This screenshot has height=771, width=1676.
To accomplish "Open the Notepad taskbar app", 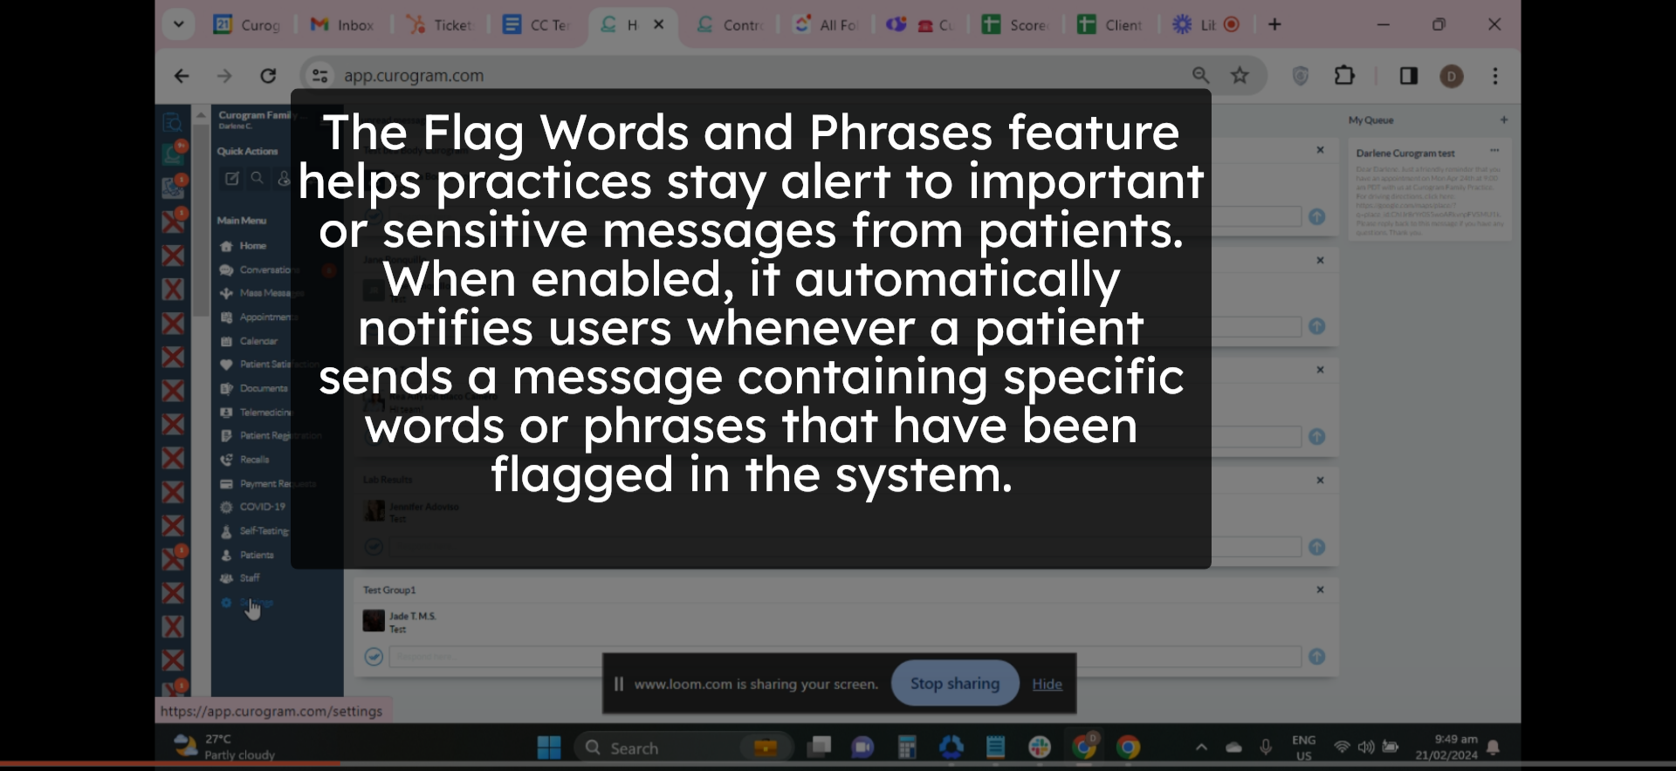I will click(996, 747).
